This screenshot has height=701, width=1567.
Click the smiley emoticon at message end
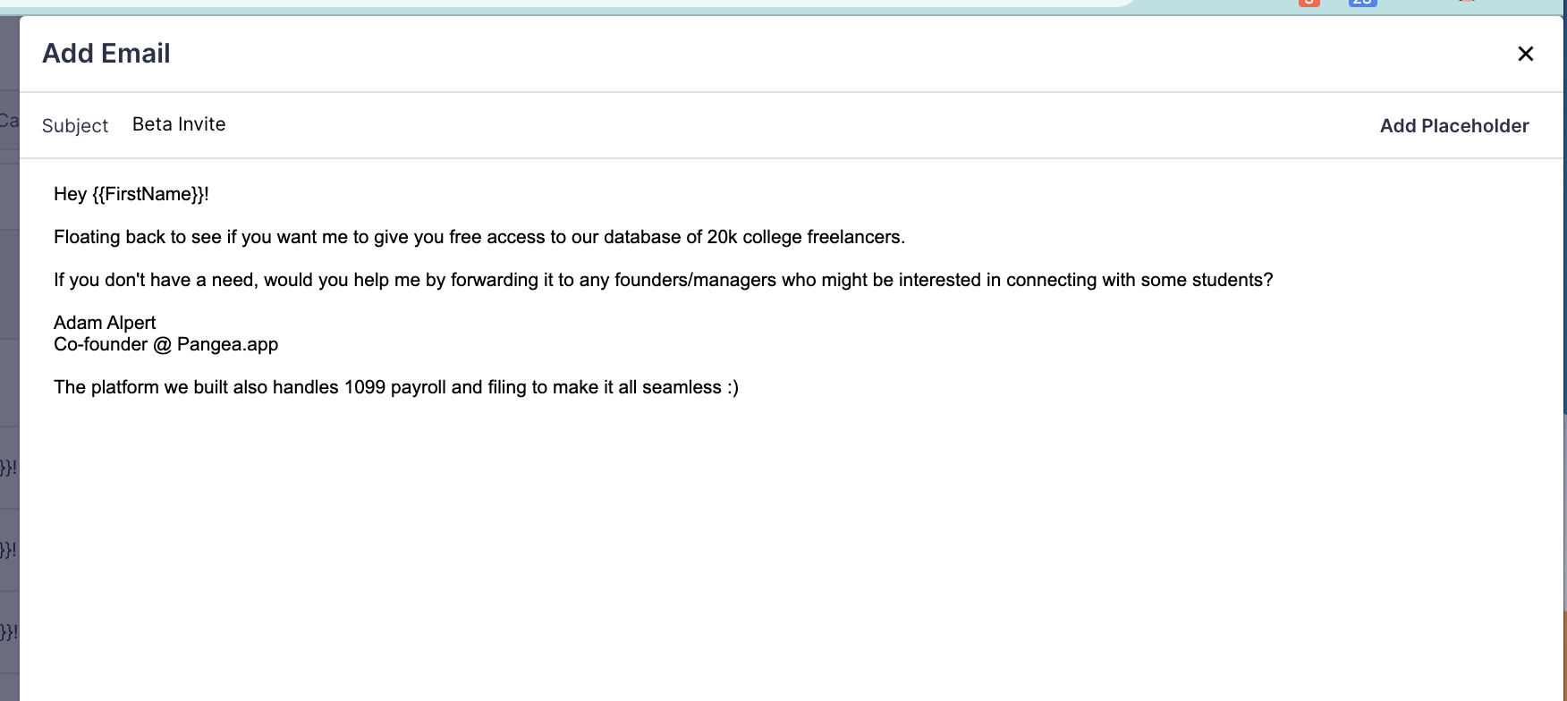click(733, 387)
